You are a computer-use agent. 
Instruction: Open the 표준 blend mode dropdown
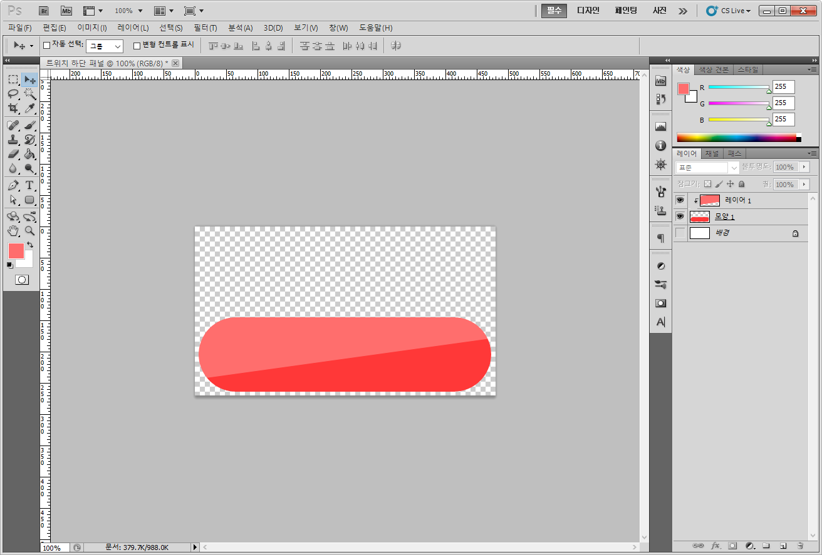[x=707, y=167]
